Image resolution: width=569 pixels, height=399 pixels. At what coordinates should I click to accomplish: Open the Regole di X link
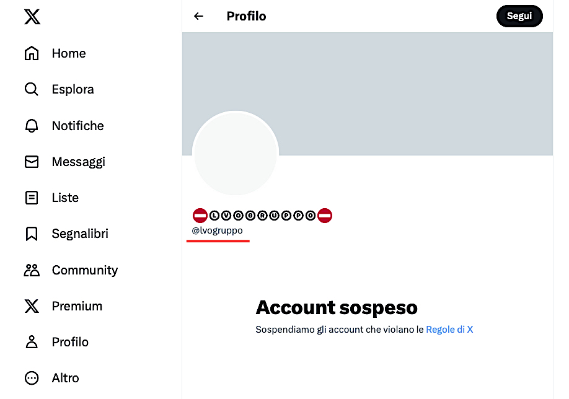tap(449, 330)
